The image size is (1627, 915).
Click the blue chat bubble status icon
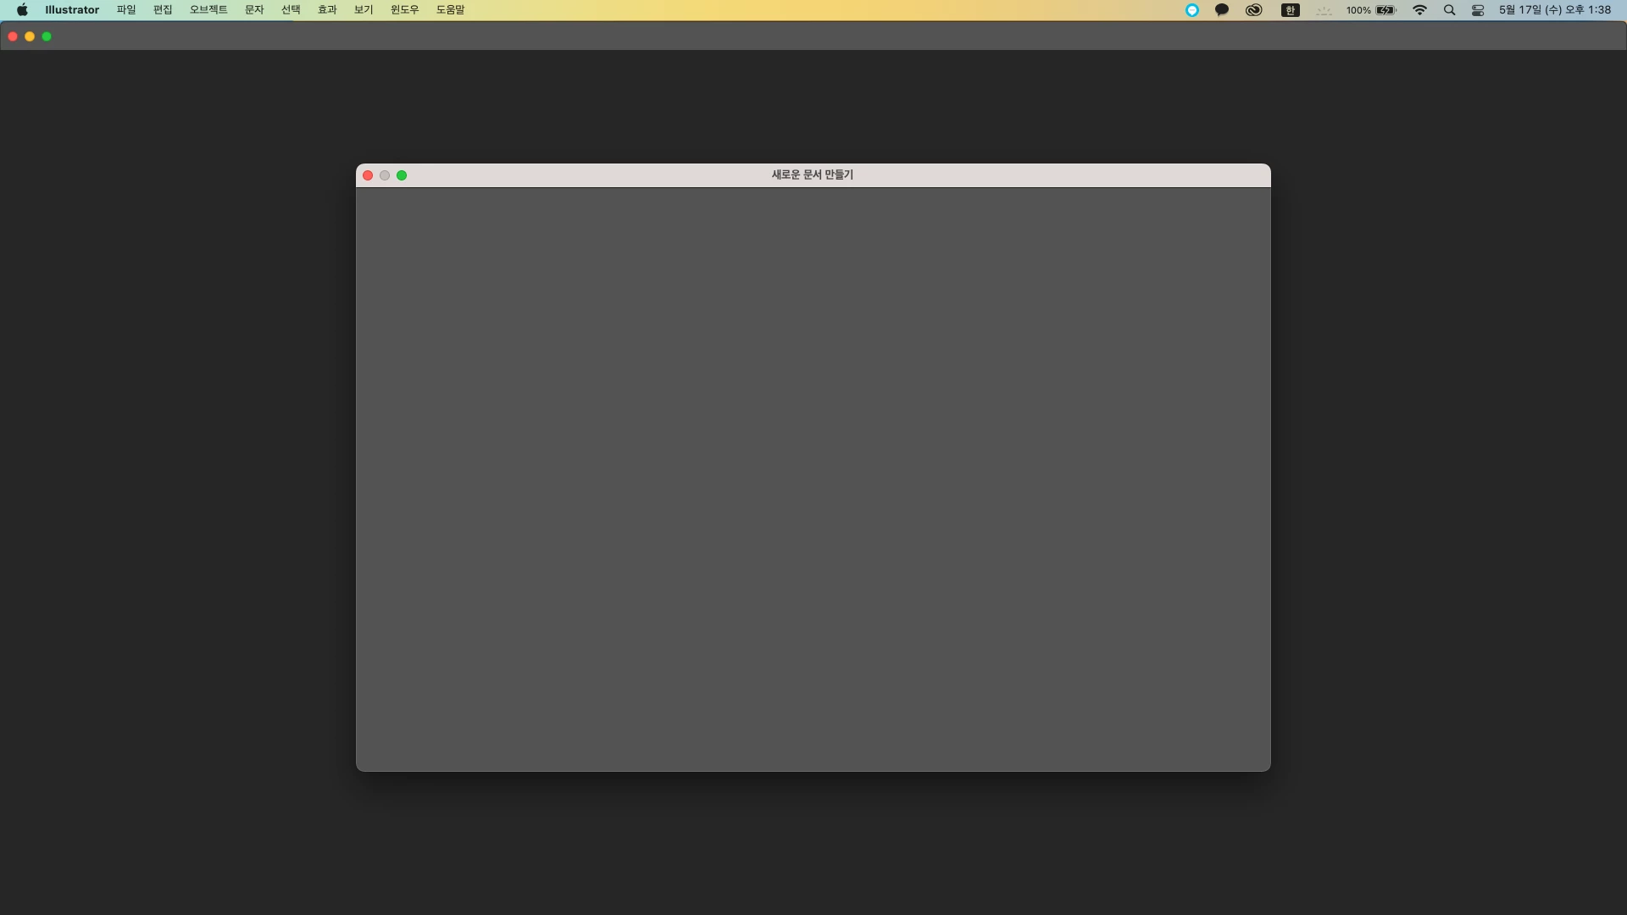pyautogui.click(x=1191, y=10)
